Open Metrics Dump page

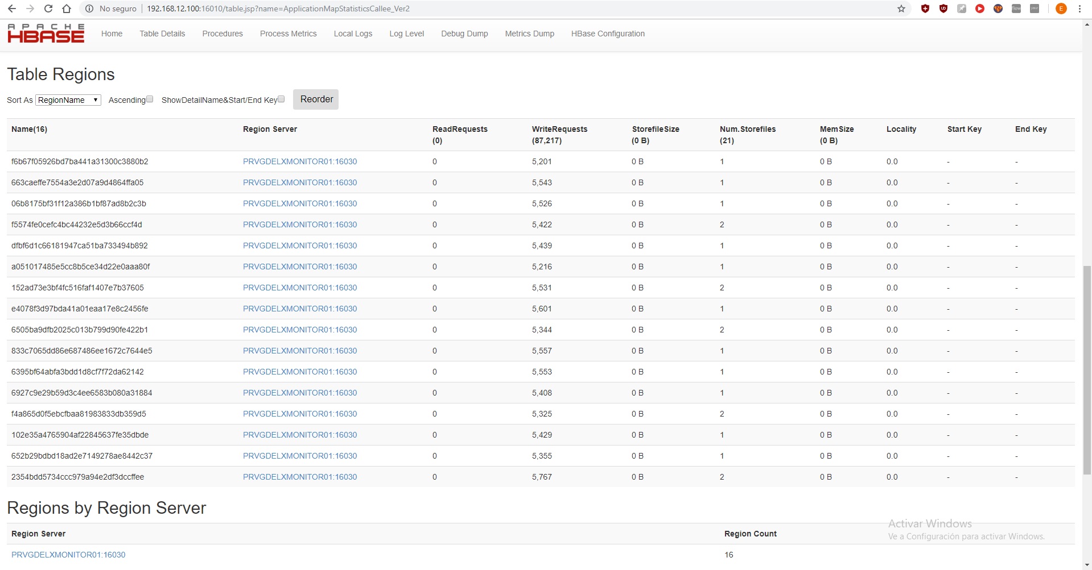[x=530, y=34]
